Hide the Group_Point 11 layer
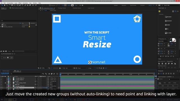Viewport: 180px width, 101px height. [x=1, y=78]
